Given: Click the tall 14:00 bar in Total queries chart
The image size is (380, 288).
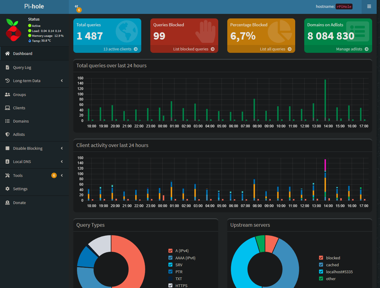Looking at the screenshot, I should tap(325, 100).
